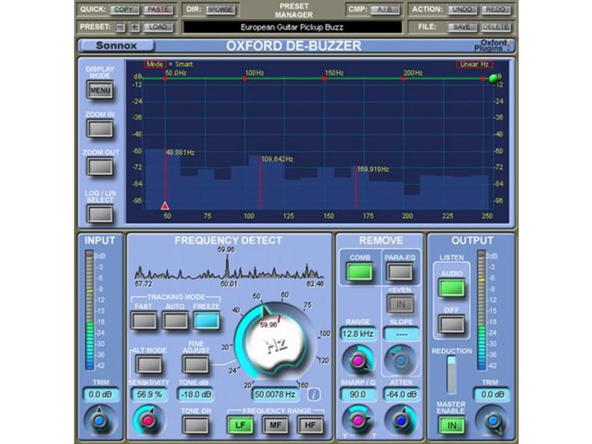Screen dimensions: 592x444
Task: Open the Oxford Plugins options menu
Action: (491, 45)
